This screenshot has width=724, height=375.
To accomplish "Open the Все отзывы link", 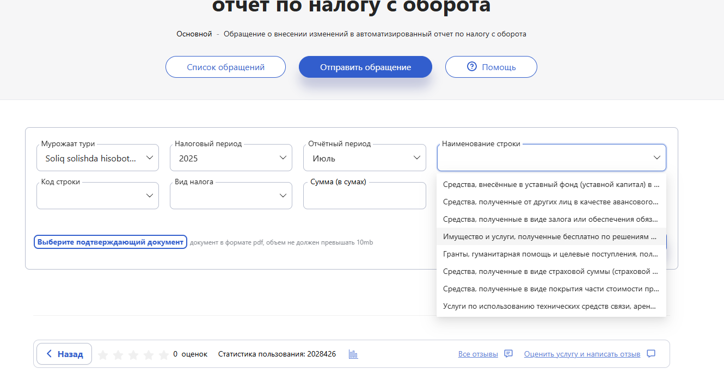I will (x=478, y=354).
